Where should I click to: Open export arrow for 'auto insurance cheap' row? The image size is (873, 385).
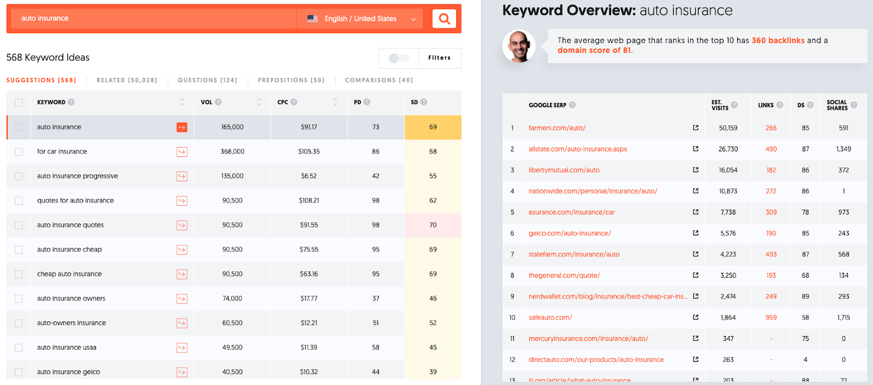click(x=182, y=249)
